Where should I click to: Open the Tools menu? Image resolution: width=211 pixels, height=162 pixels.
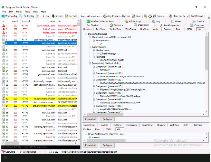[x=27, y=12]
